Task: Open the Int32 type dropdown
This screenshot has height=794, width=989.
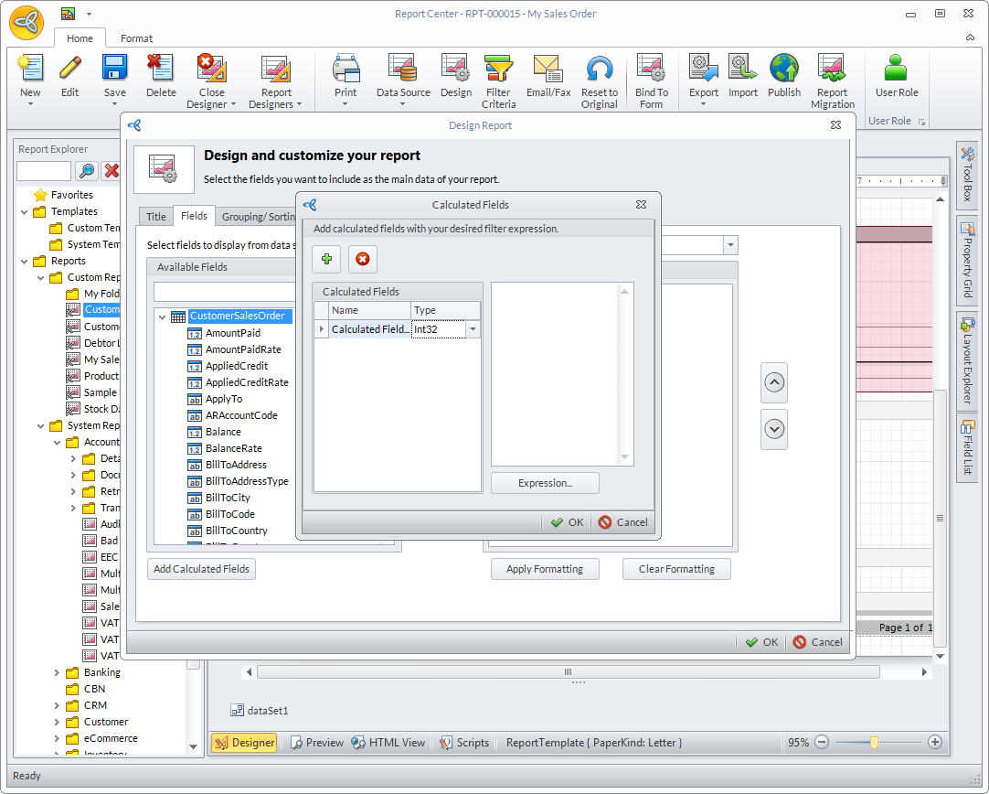Action: coord(473,329)
